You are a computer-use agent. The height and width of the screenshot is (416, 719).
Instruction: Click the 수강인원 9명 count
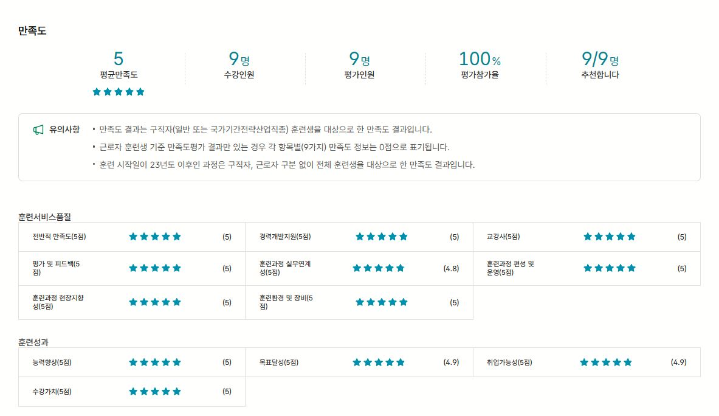(x=239, y=60)
